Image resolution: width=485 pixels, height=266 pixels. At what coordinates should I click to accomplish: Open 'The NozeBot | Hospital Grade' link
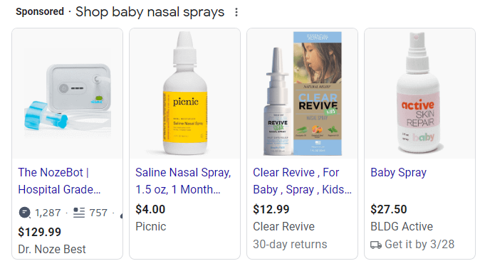tap(59, 181)
